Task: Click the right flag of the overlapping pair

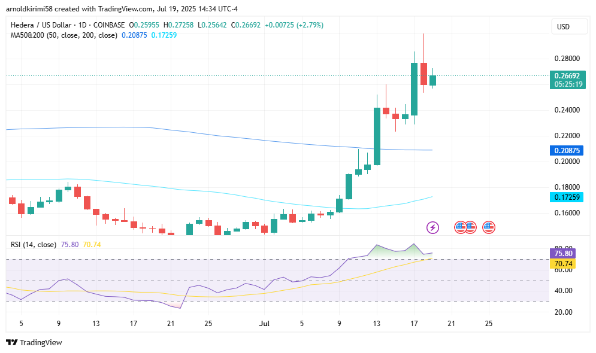Action: click(471, 227)
